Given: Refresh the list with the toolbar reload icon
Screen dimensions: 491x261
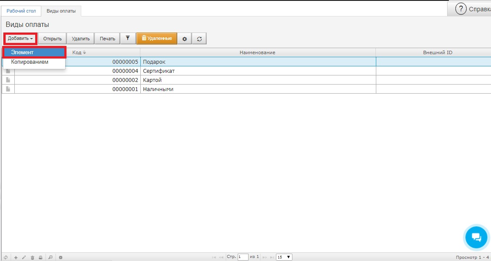Looking at the screenshot, I should click(199, 39).
